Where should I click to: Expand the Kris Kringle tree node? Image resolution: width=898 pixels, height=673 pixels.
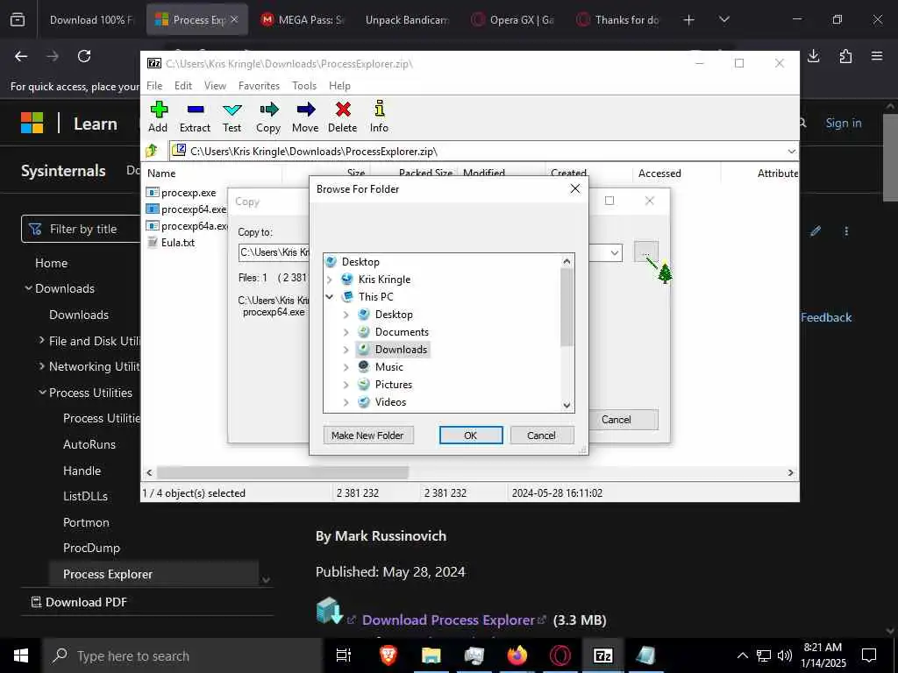point(330,280)
